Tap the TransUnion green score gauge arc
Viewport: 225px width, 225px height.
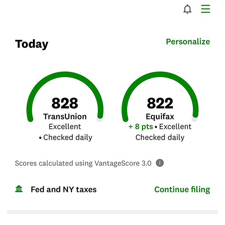tap(65, 75)
